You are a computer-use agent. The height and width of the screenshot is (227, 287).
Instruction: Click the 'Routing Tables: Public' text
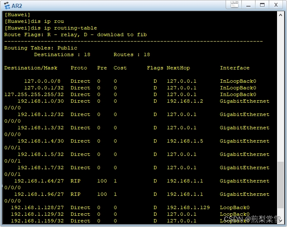coord(41,48)
